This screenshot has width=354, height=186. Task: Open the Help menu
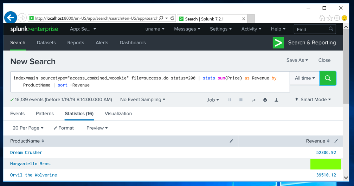[x=278, y=29]
